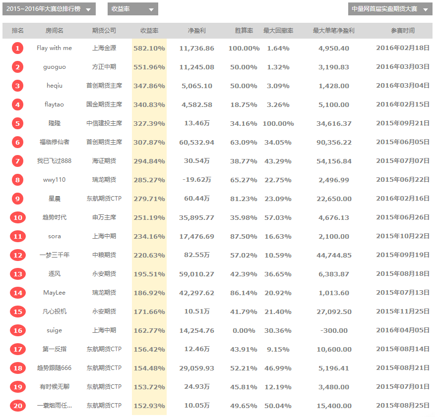
Task: Open room MayLee
Action: (55, 293)
